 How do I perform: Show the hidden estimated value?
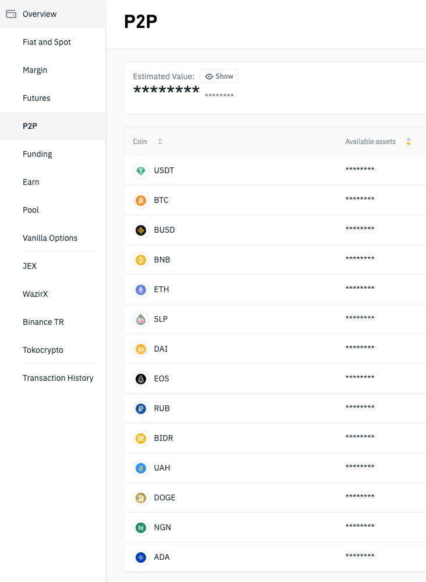point(219,76)
